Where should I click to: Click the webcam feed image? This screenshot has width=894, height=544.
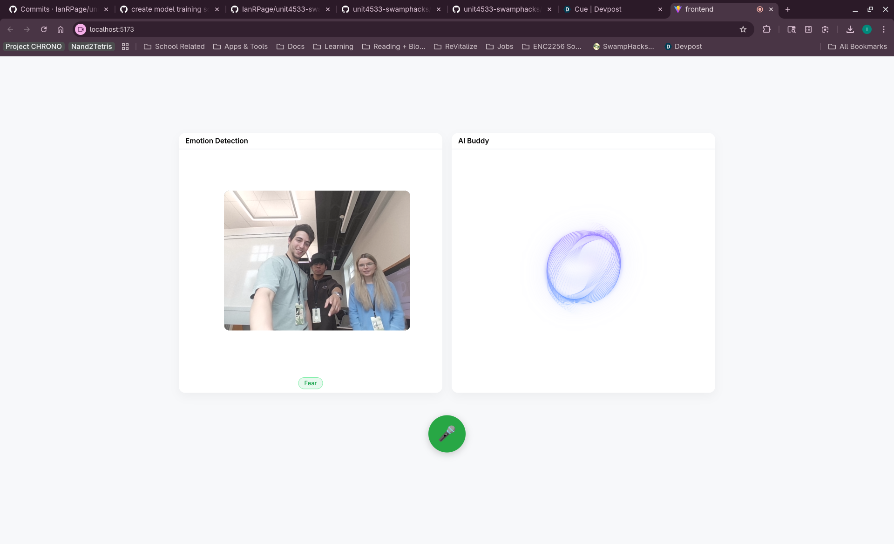[317, 260]
